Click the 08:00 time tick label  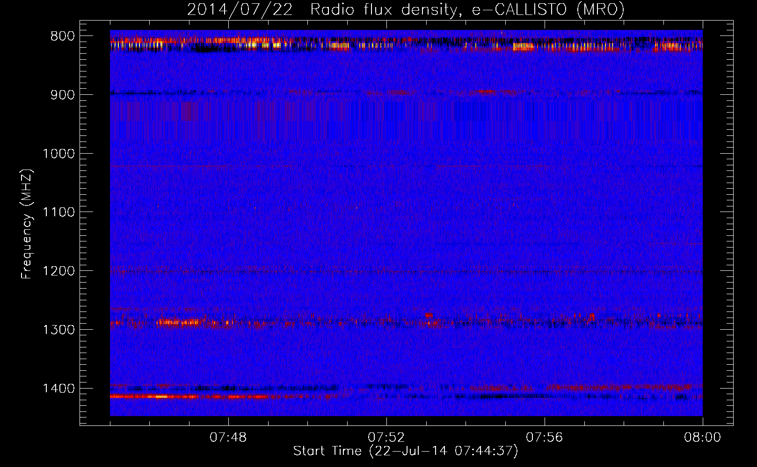(x=703, y=438)
